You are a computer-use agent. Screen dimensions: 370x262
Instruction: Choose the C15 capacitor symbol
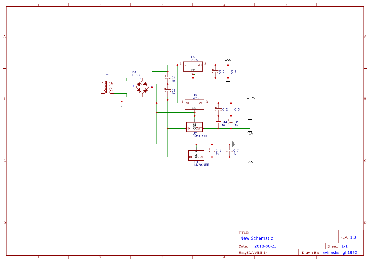pyautogui.click(x=231, y=122)
